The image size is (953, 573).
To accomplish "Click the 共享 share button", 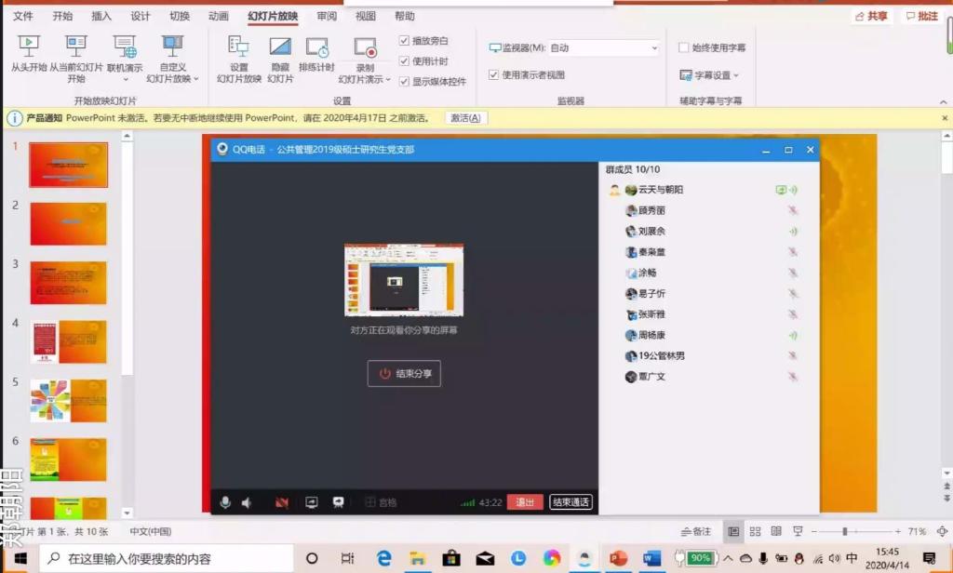I will 871,17.
